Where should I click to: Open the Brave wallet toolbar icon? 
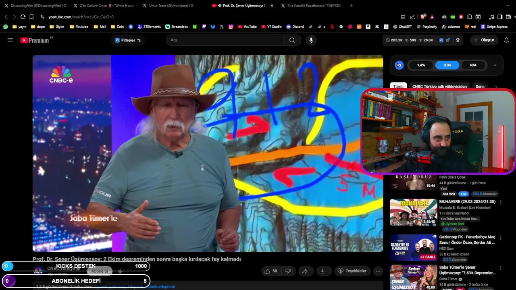pyautogui.click(x=508, y=17)
